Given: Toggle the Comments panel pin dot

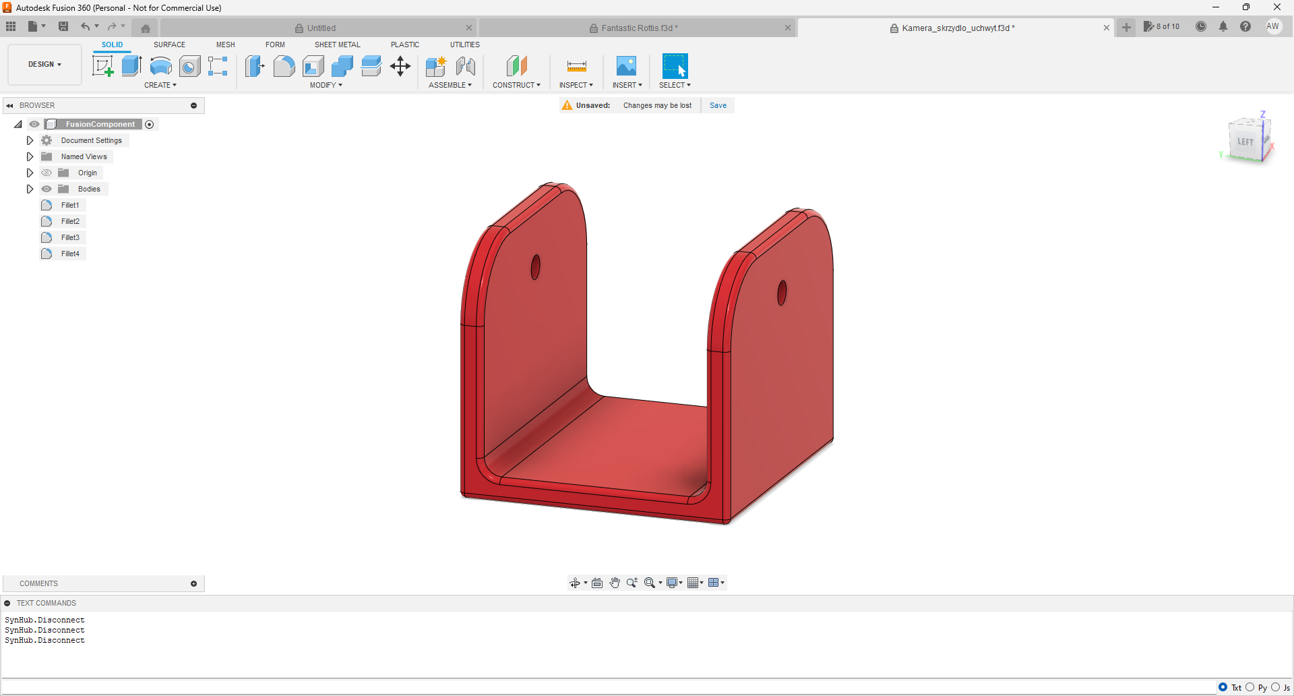Looking at the screenshot, I should click(193, 583).
